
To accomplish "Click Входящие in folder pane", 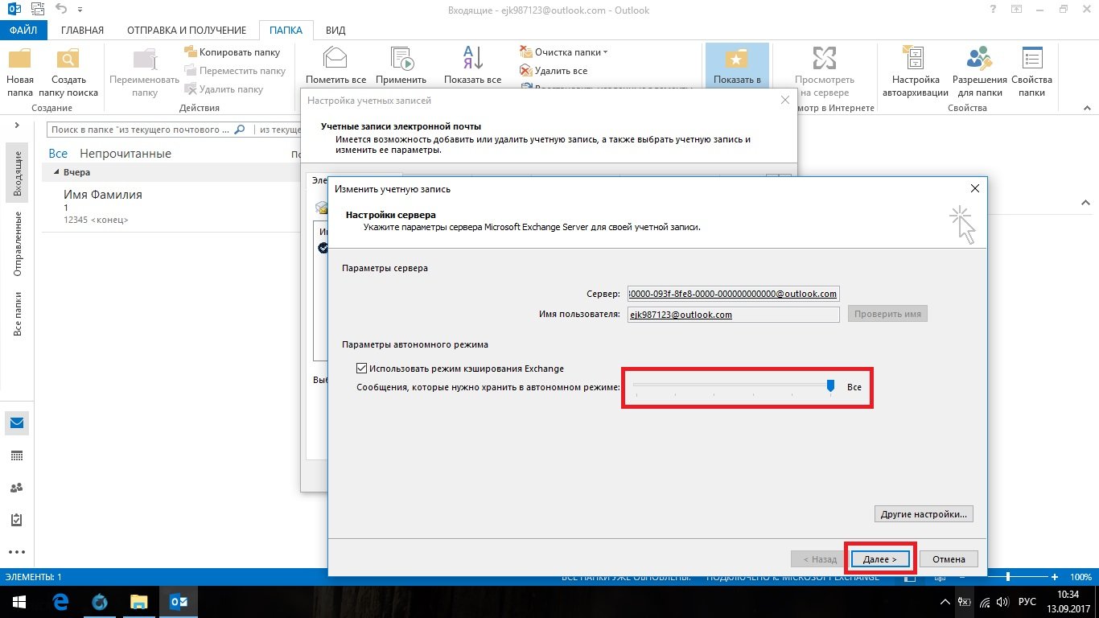I will (x=18, y=173).
